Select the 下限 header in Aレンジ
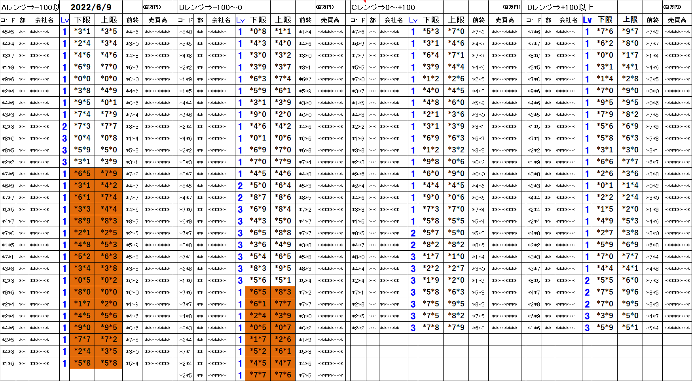Screen dimensions: 692x381 click(82, 20)
